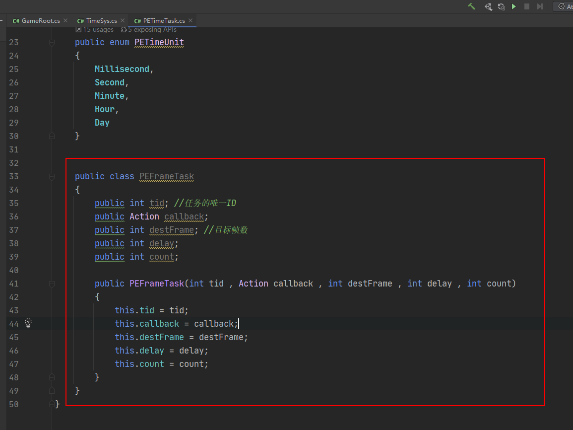Screen dimensions: 573x430
Task: Click the PEFrameTask constructor name on line 41
Action: (x=157, y=284)
